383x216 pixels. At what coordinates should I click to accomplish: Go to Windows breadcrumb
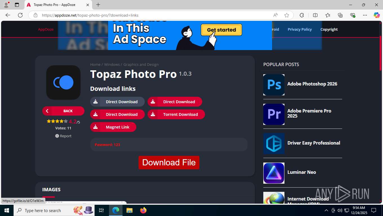[112, 64]
